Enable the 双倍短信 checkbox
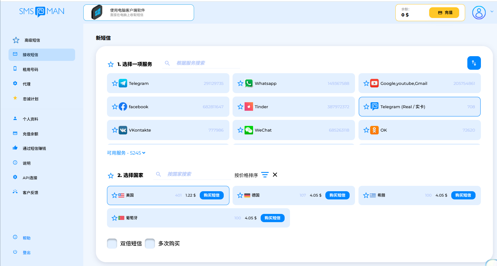The height and width of the screenshot is (266, 497). (112, 244)
